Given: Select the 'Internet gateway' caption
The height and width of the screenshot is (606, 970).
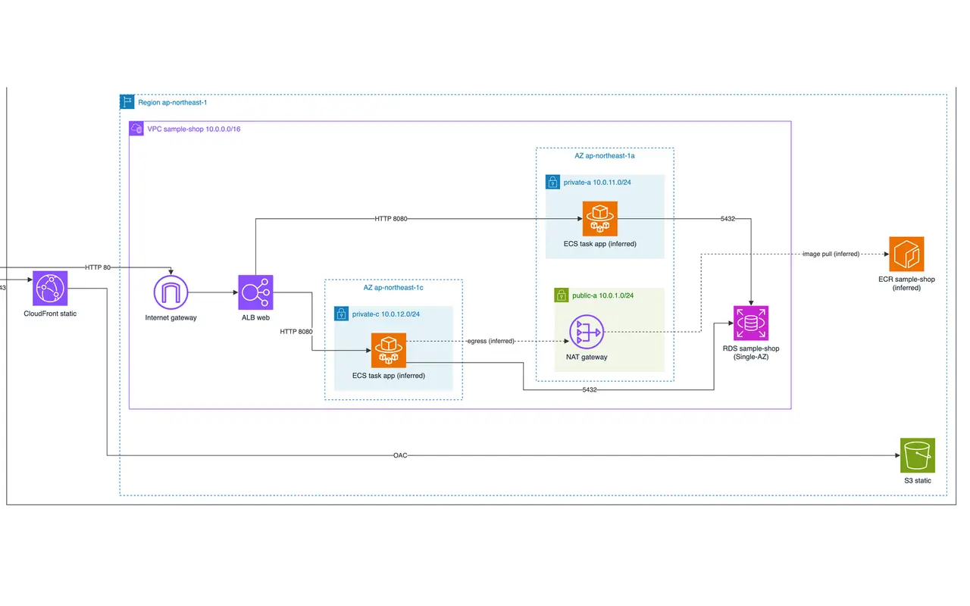Looking at the screenshot, I should coord(171,317).
